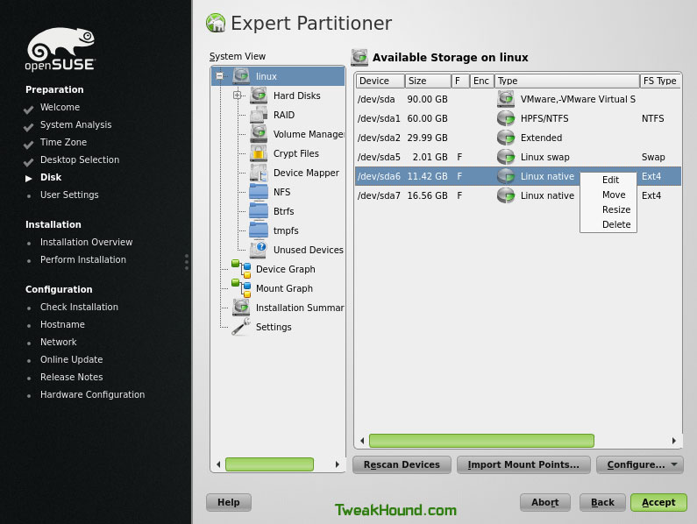
Task: Click the RAID icon in the tree
Action: 259,115
